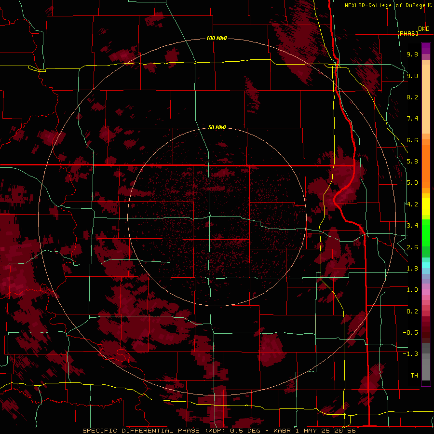Click the yellow segment of the color bar

(x=426, y=206)
